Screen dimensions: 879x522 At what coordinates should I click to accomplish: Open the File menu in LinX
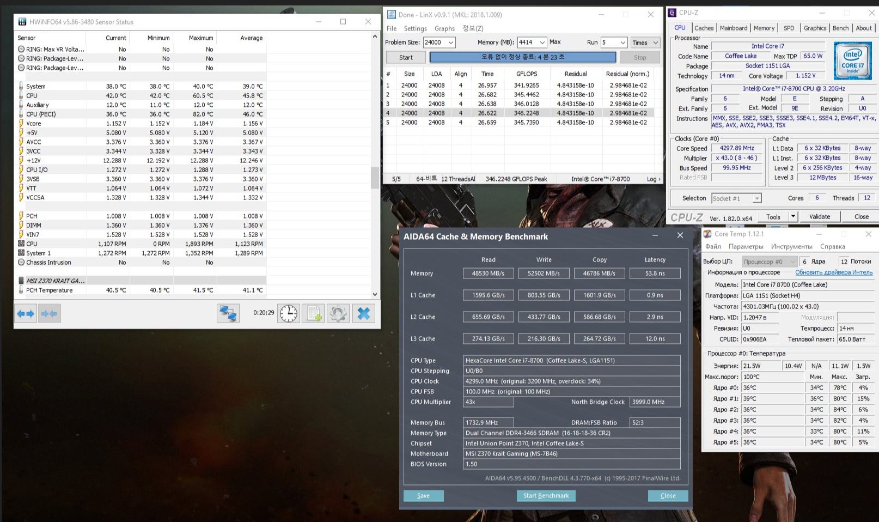click(x=392, y=28)
